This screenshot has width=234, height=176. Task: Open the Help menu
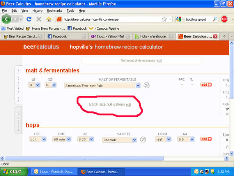click(x=82, y=11)
